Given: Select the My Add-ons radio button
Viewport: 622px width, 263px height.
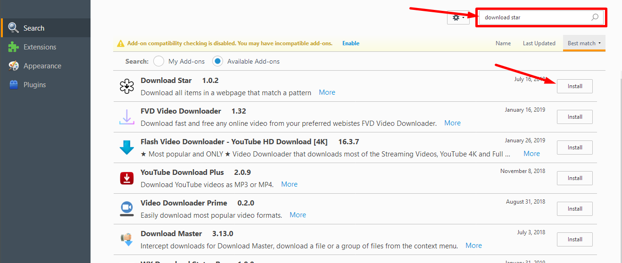Looking at the screenshot, I should pyautogui.click(x=159, y=61).
